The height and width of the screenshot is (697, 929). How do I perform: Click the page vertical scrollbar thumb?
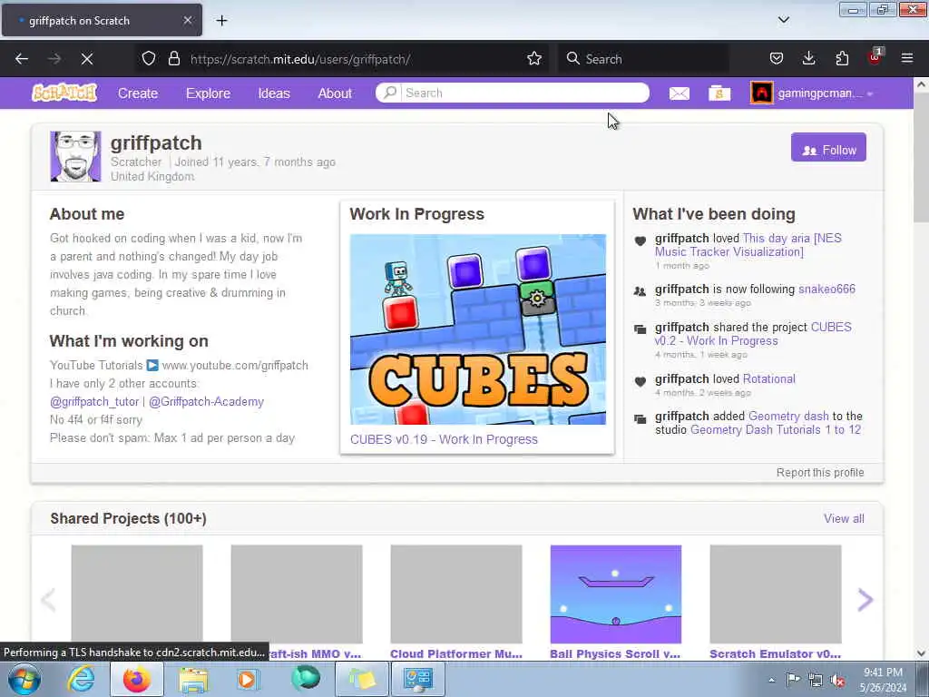921,157
